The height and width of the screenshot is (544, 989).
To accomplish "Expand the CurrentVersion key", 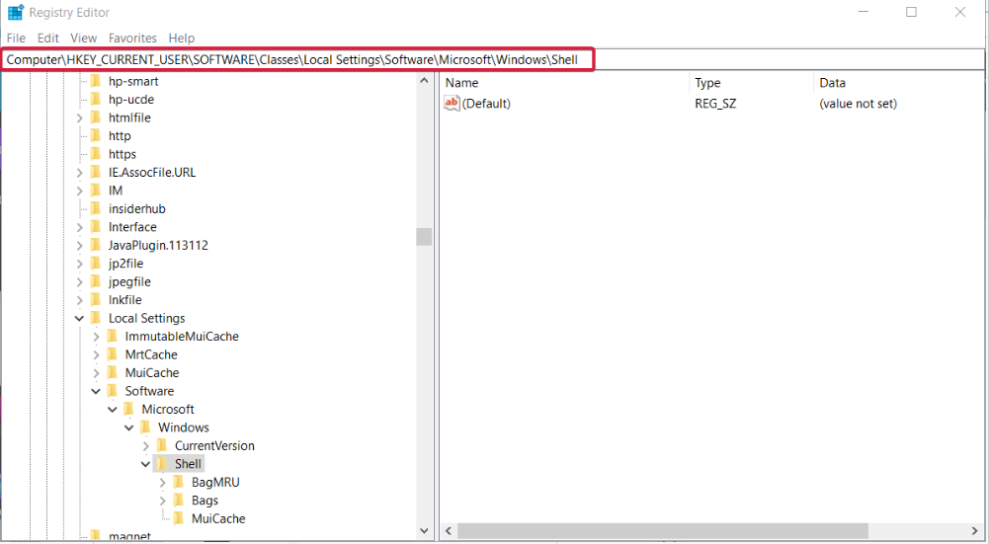I will click(x=145, y=446).
